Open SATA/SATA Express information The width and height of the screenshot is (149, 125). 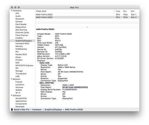point(24,65)
